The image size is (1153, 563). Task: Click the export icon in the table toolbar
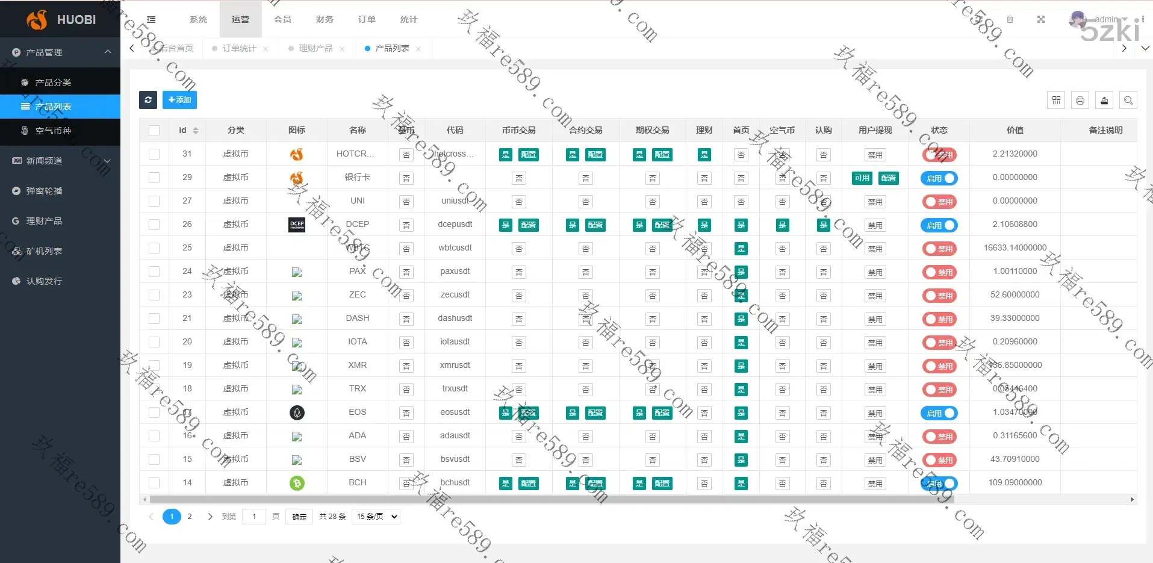point(1104,101)
